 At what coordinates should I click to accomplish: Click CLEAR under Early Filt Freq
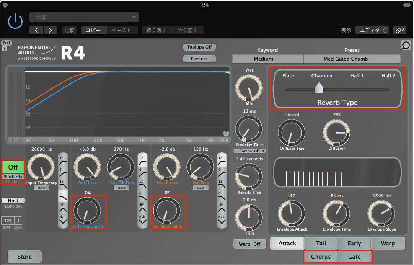[122, 188]
